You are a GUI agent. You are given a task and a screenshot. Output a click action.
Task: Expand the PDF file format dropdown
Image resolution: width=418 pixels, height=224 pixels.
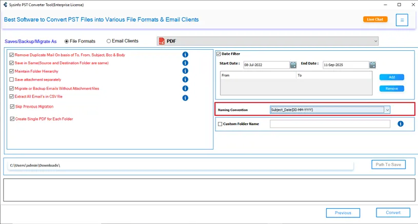(x=375, y=41)
